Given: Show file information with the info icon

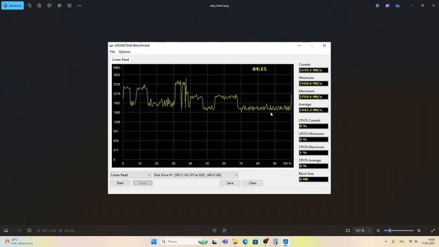Looking at the screenshot, I should [x=29, y=231].
